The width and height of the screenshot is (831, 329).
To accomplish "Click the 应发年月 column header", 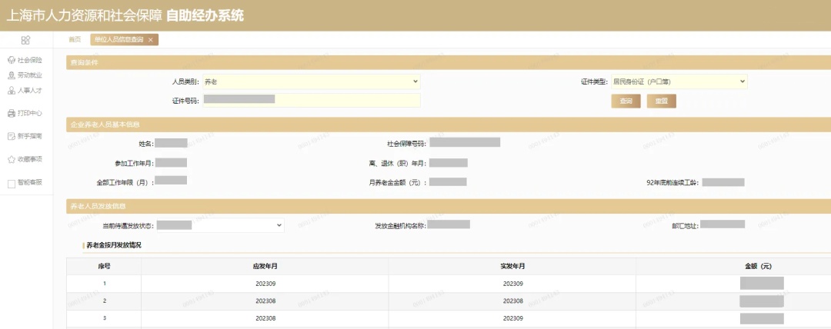I will coord(265,266).
